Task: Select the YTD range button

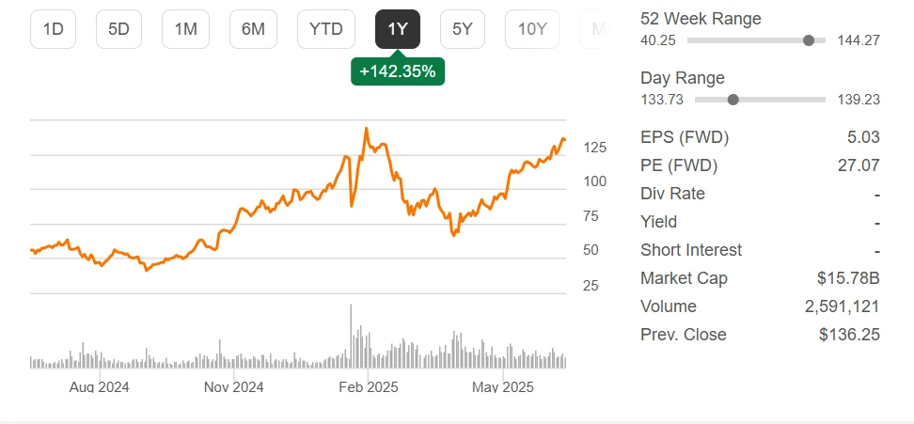Action: click(x=326, y=29)
